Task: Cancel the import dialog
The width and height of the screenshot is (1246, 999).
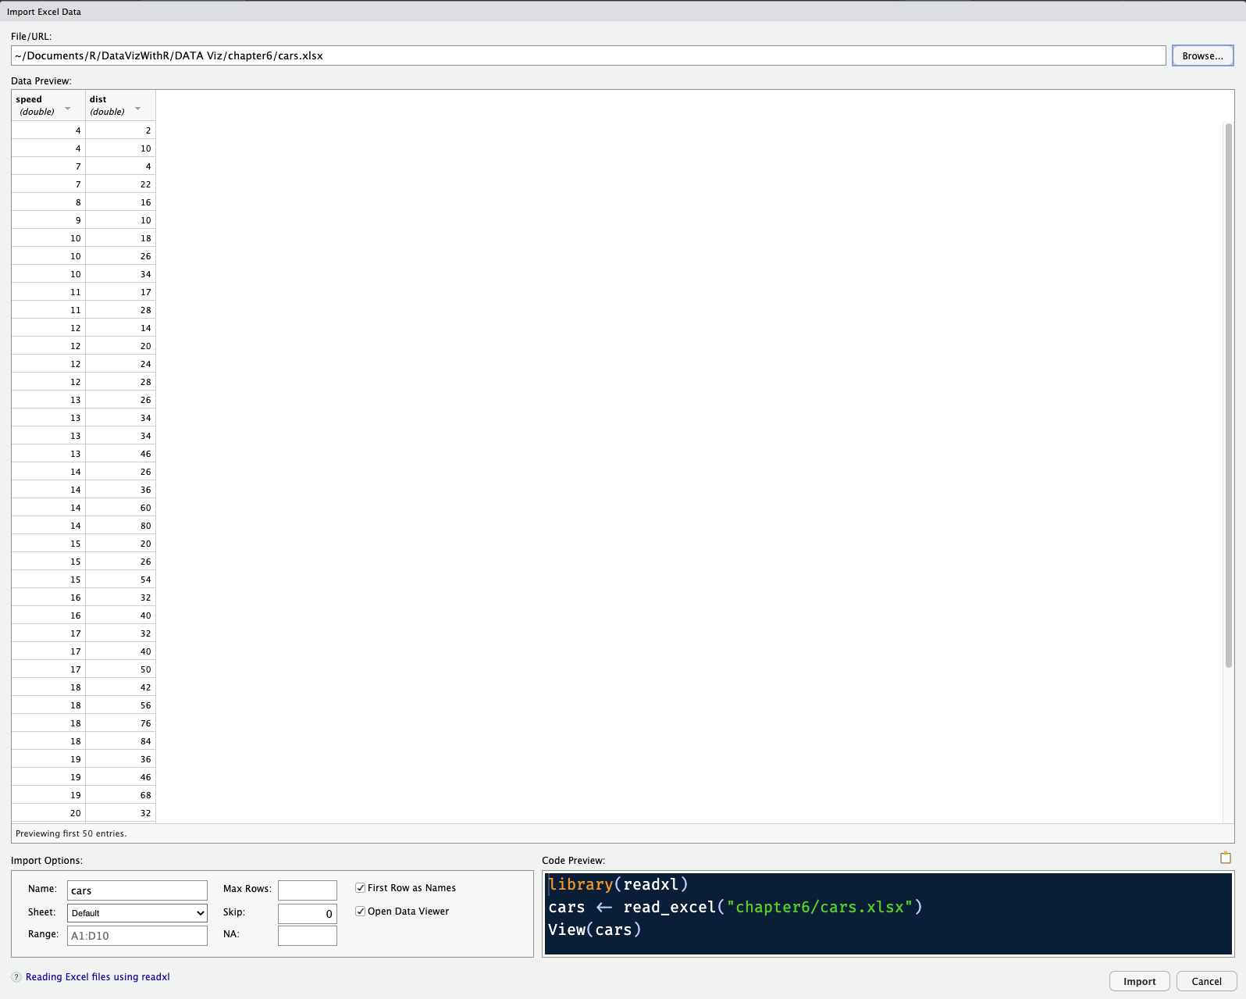Action: click(1206, 982)
